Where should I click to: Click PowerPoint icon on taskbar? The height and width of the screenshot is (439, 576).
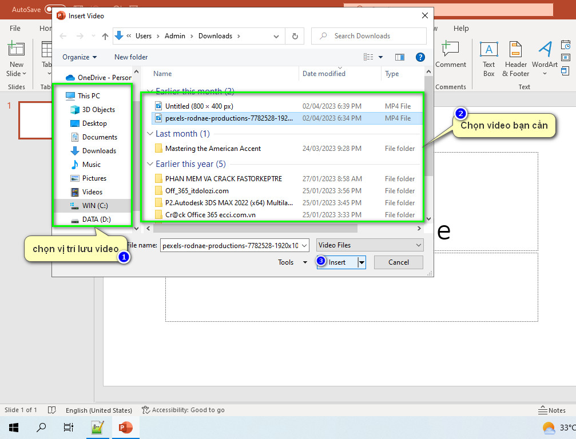pos(126,427)
